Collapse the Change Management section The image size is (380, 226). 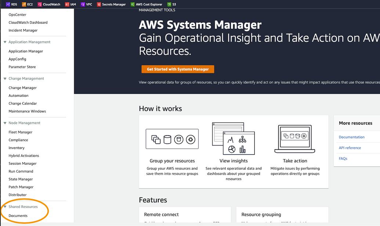[x=5, y=79]
